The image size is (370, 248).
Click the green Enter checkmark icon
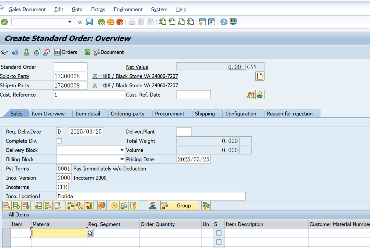[x=4, y=22]
